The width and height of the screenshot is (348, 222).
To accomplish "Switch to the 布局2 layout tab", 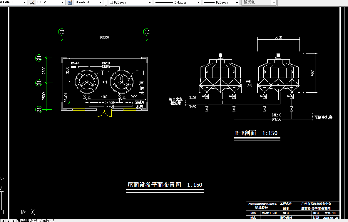I will click(x=47, y=221).
